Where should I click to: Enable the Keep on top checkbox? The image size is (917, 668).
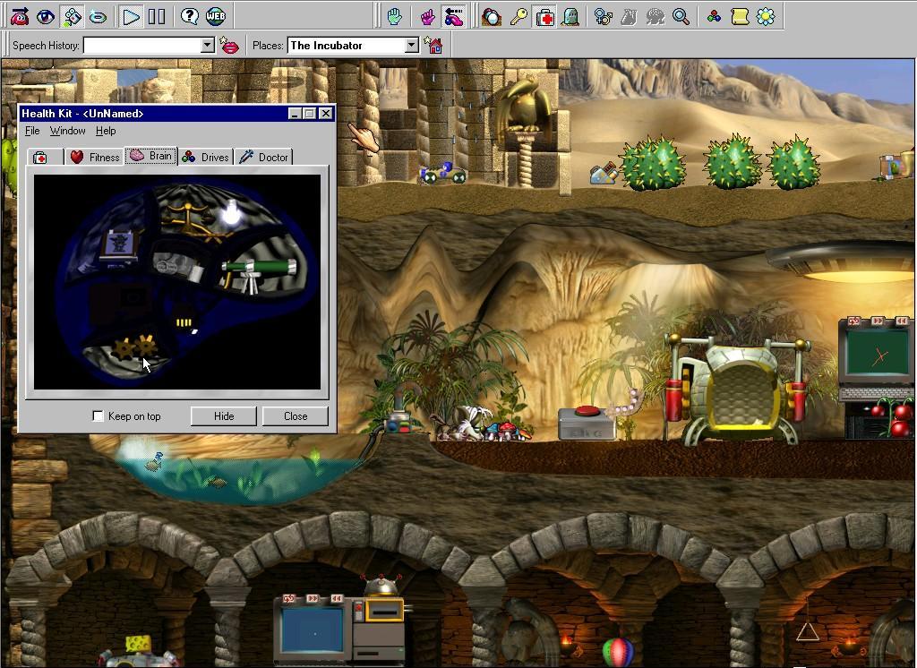click(x=99, y=416)
